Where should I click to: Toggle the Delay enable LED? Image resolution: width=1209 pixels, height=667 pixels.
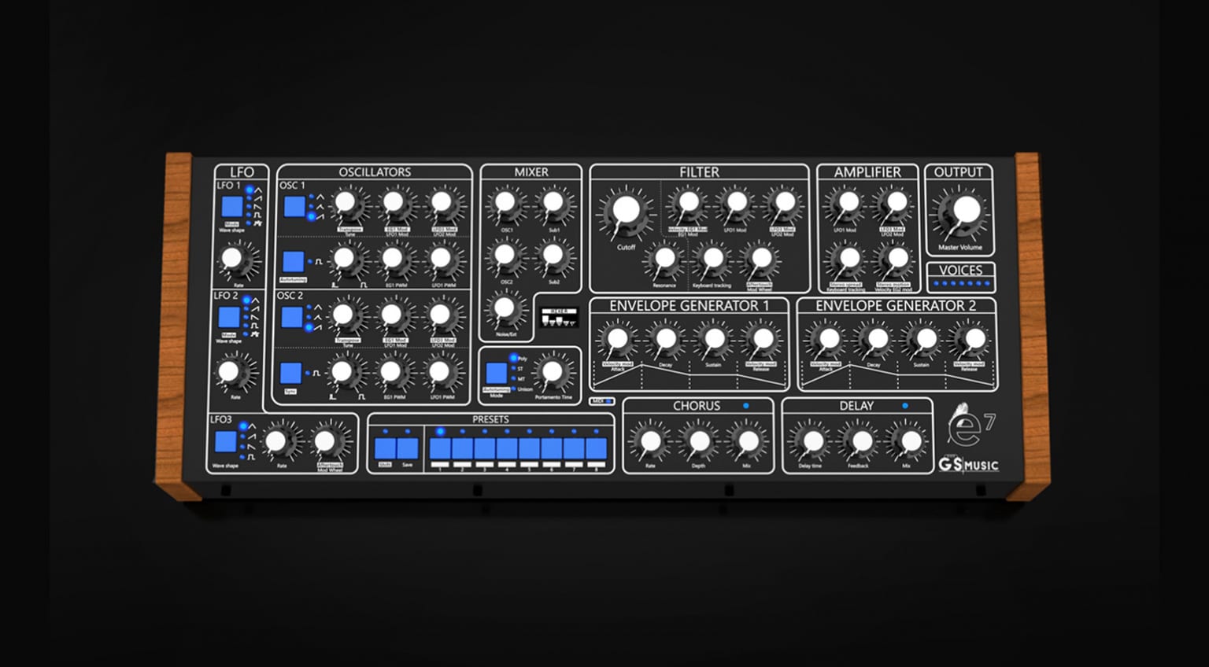coord(904,404)
